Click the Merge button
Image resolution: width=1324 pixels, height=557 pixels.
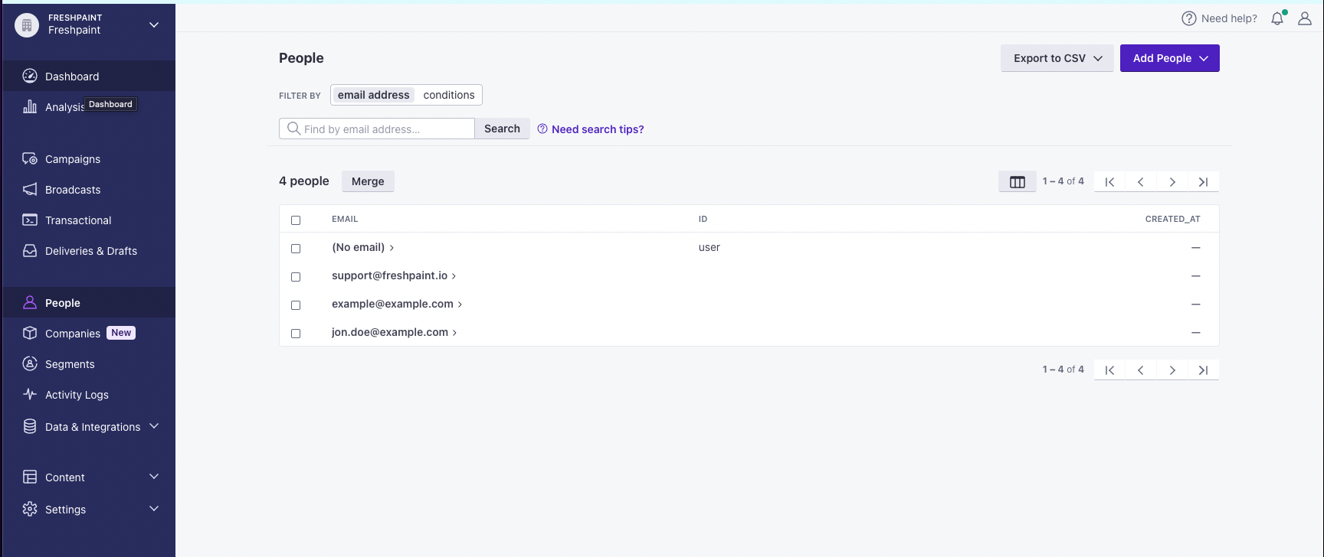(x=368, y=181)
